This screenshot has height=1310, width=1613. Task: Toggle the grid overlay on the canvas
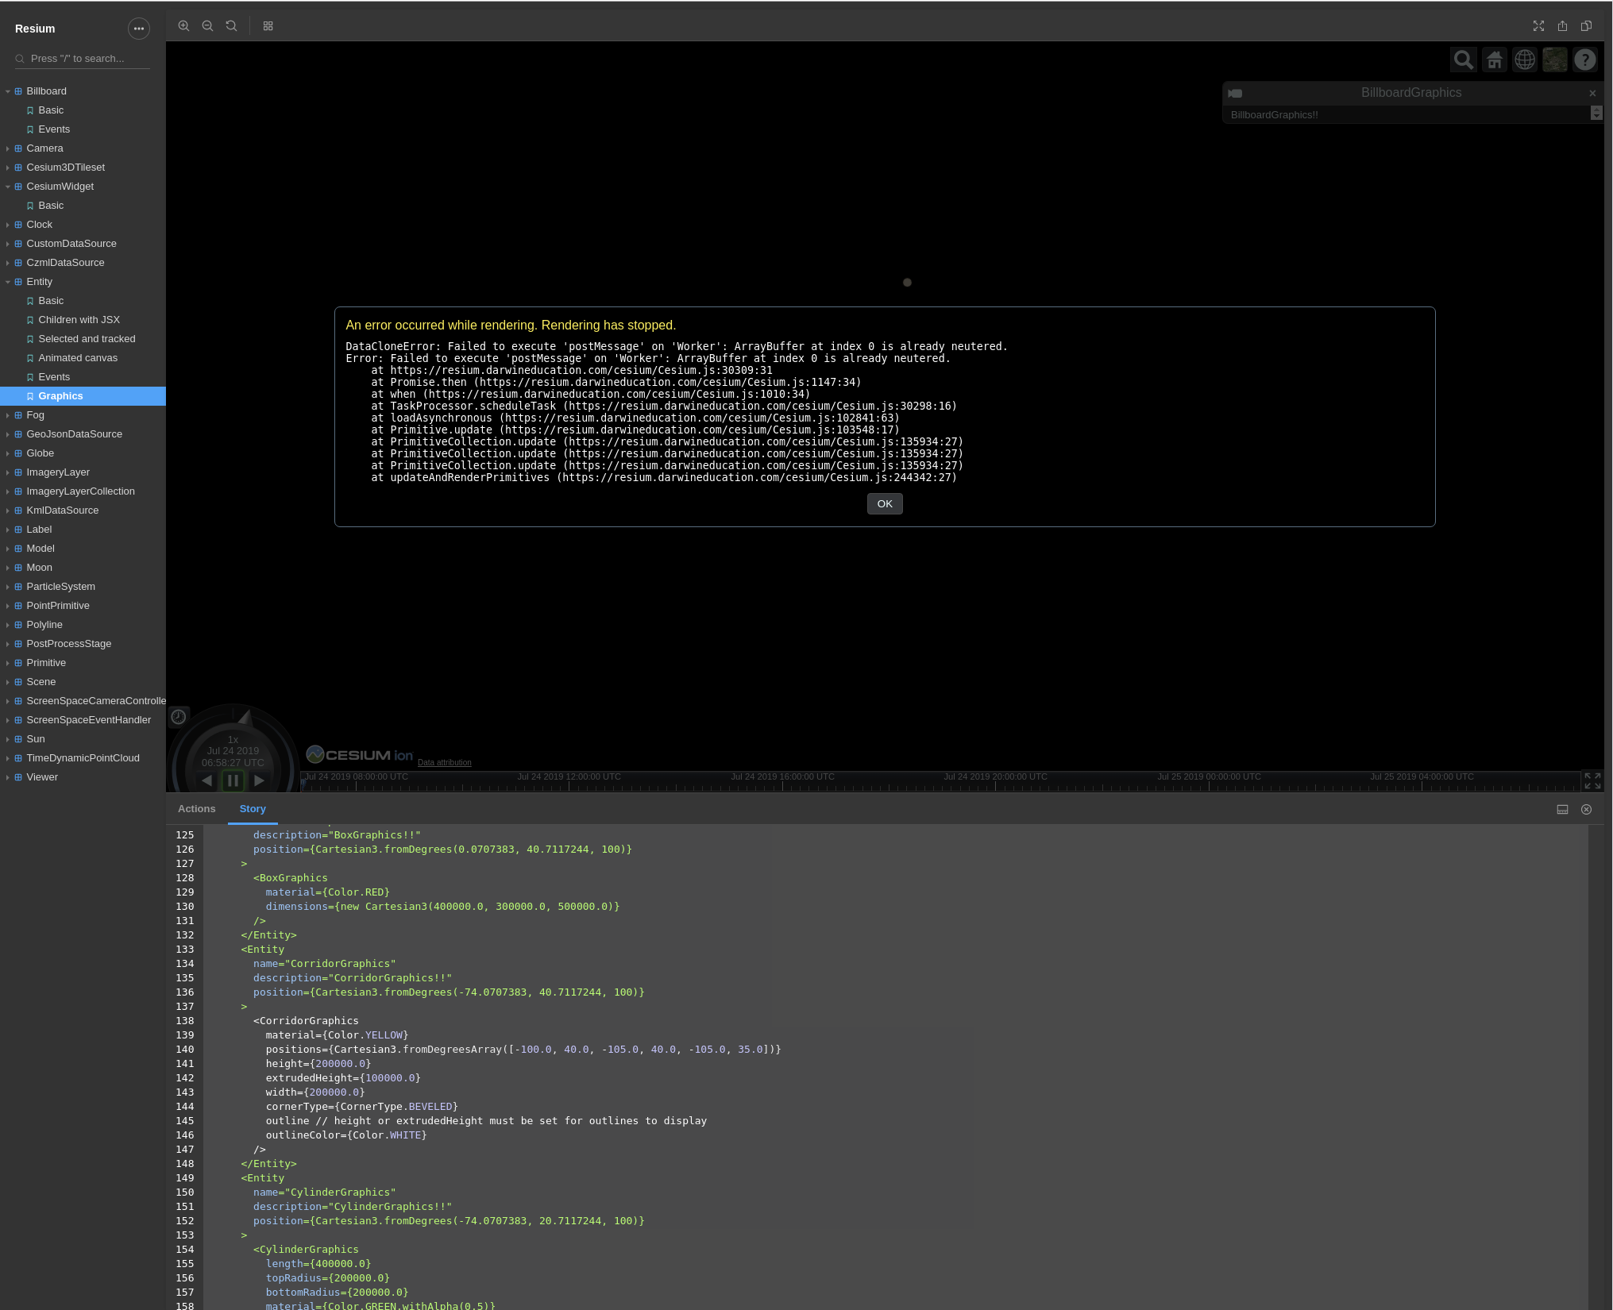pyautogui.click(x=268, y=25)
